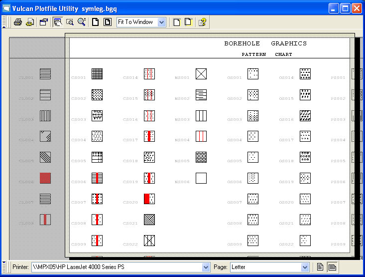Select the pan hand tool
This screenshot has width=365, height=277.
click(x=57, y=22)
